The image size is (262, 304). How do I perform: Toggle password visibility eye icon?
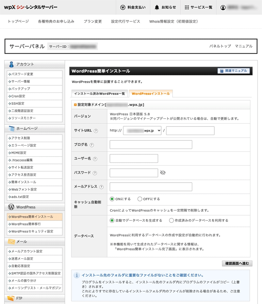point(163,172)
